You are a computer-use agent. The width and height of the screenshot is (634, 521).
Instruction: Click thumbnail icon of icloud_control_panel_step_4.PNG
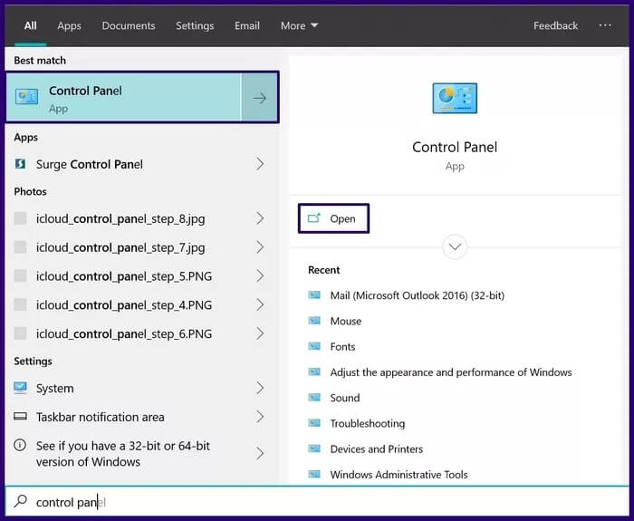point(20,304)
